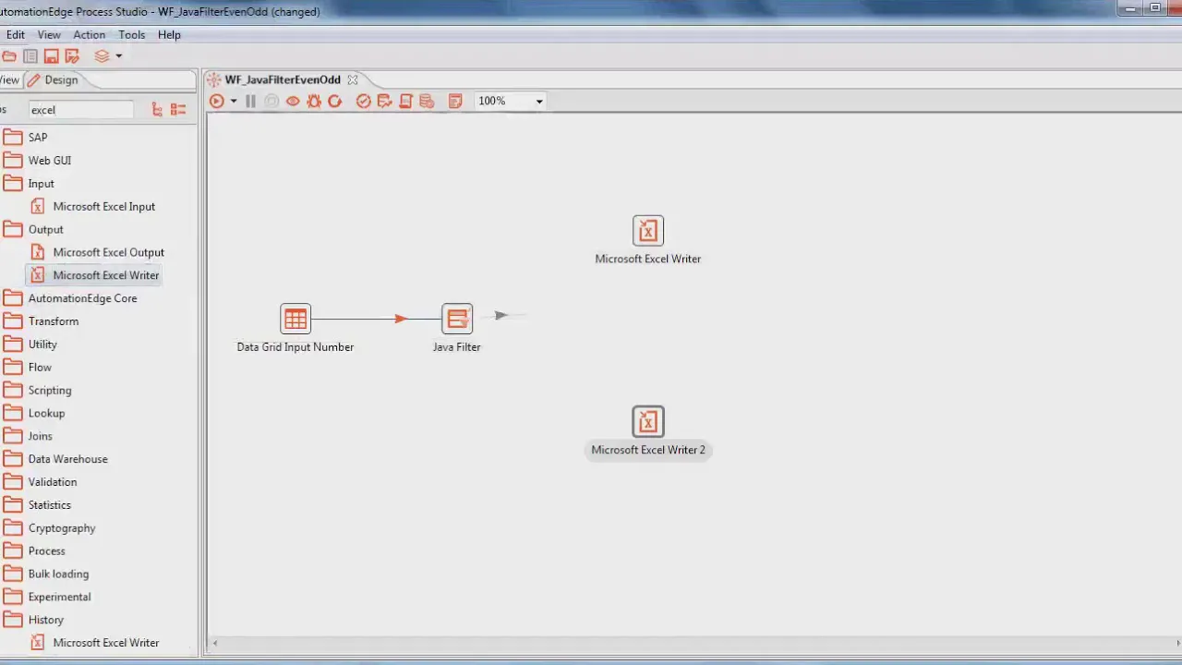
Task: Click the hop arrow between Data Grid and Java Filter
Action: (x=401, y=319)
